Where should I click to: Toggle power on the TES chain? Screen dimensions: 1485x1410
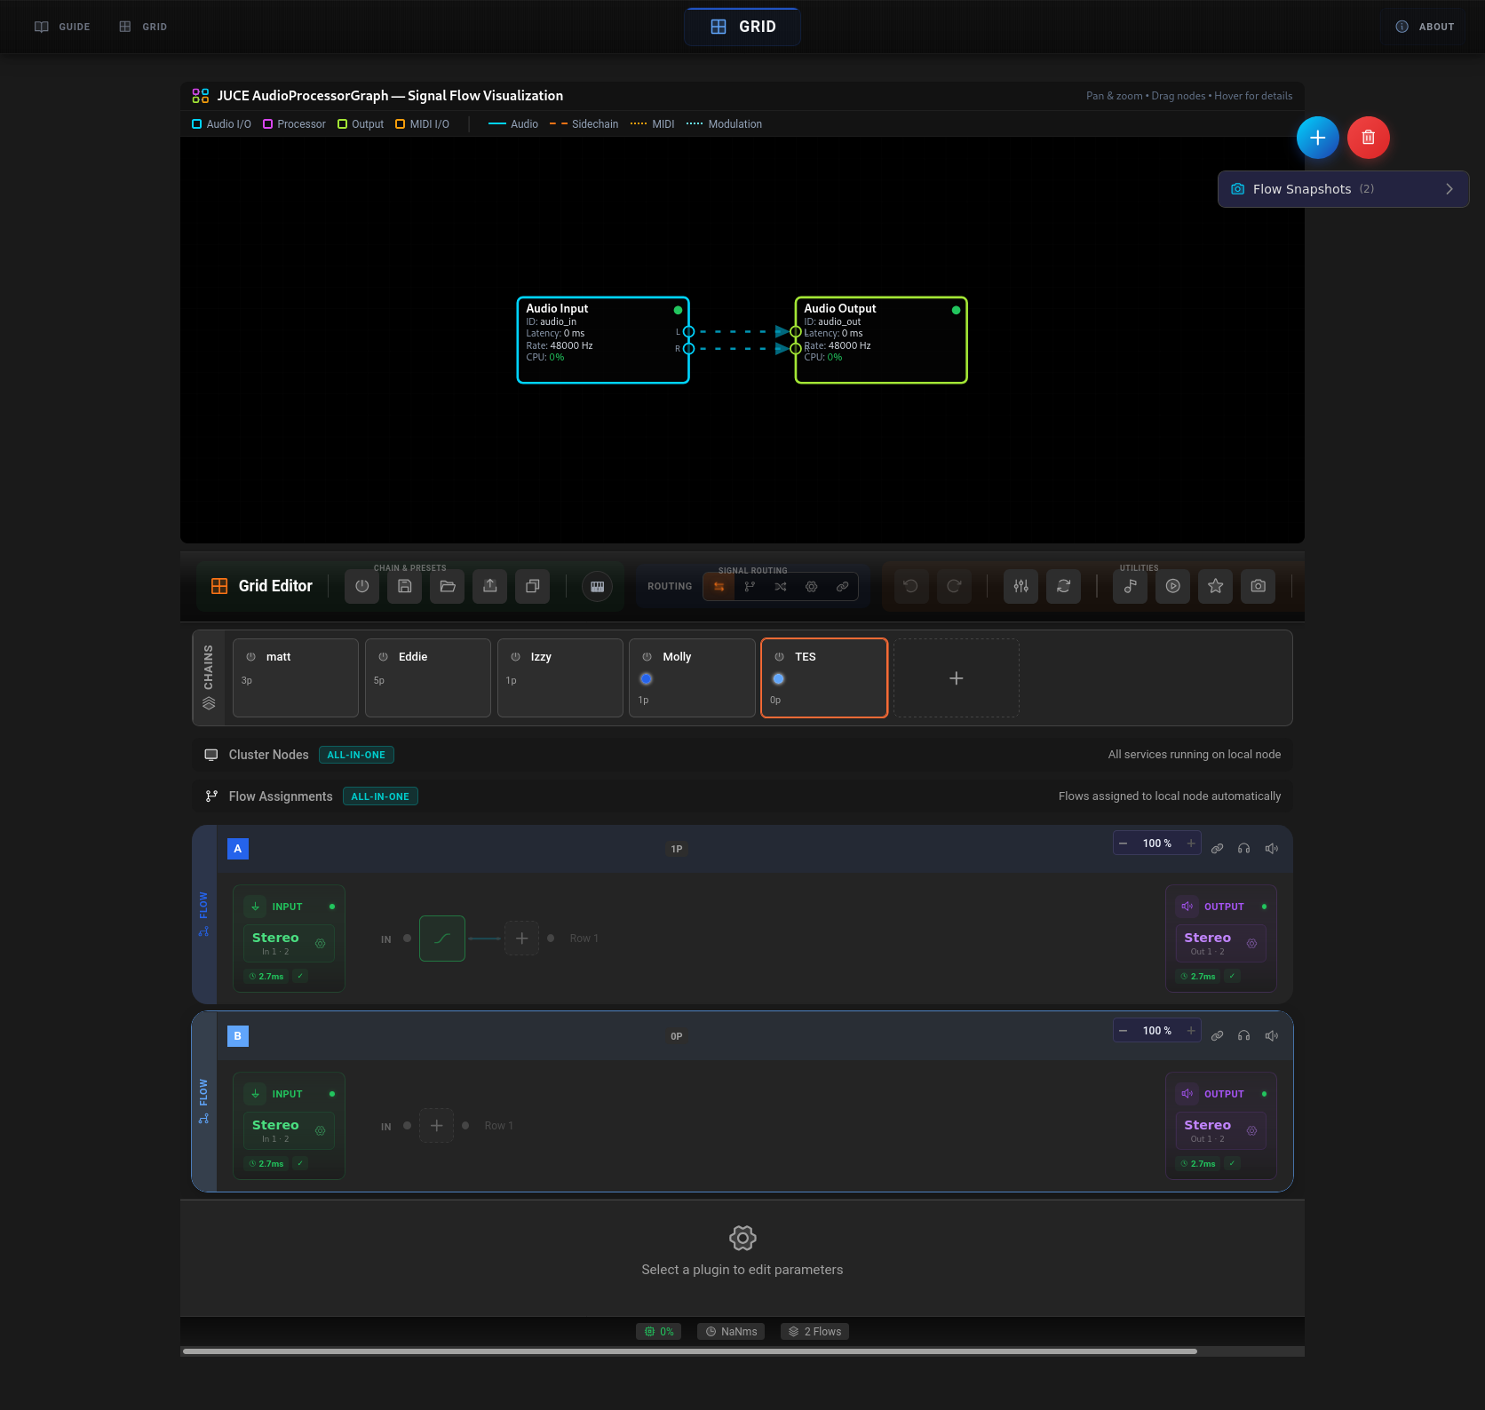[780, 657]
